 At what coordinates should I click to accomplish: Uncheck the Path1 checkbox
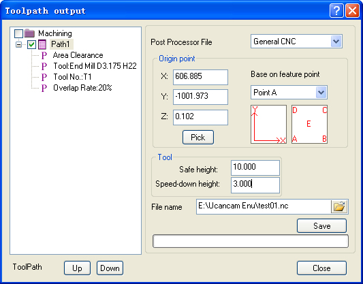point(32,44)
